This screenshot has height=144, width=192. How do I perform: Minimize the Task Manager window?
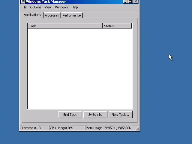click(125, 1)
